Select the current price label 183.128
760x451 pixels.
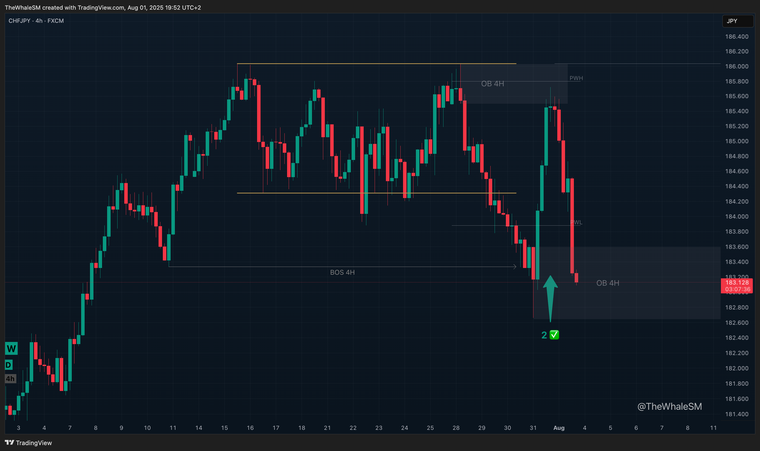coord(737,282)
